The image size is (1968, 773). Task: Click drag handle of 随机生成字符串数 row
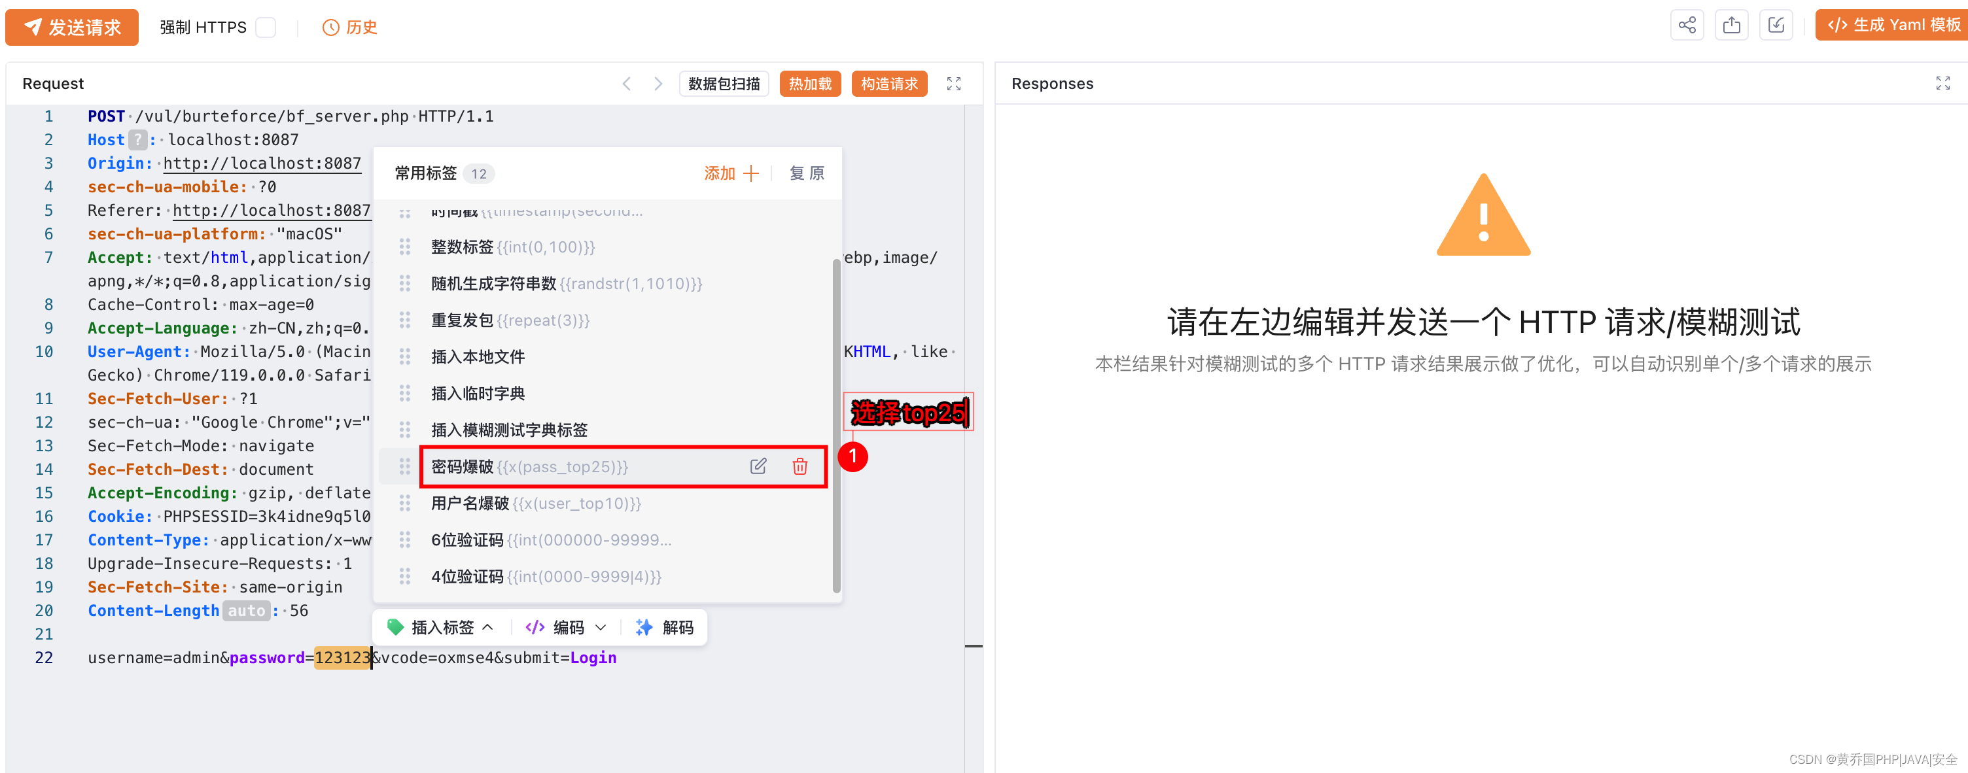point(405,283)
